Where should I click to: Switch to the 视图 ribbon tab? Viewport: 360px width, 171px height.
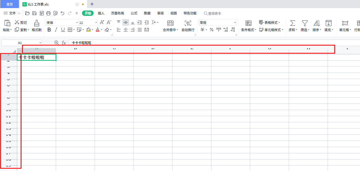174,13
